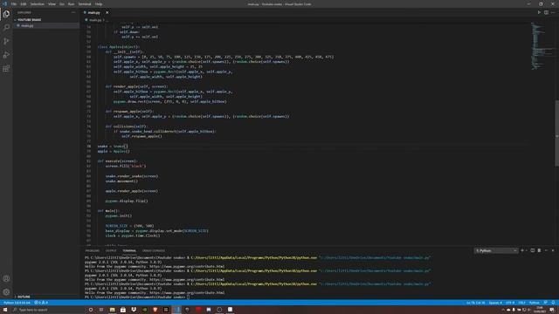Open the Manage gear icon

pos(6,292)
